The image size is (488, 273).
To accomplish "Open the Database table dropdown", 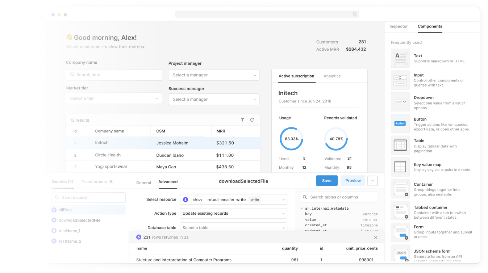I will (x=234, y=228).
